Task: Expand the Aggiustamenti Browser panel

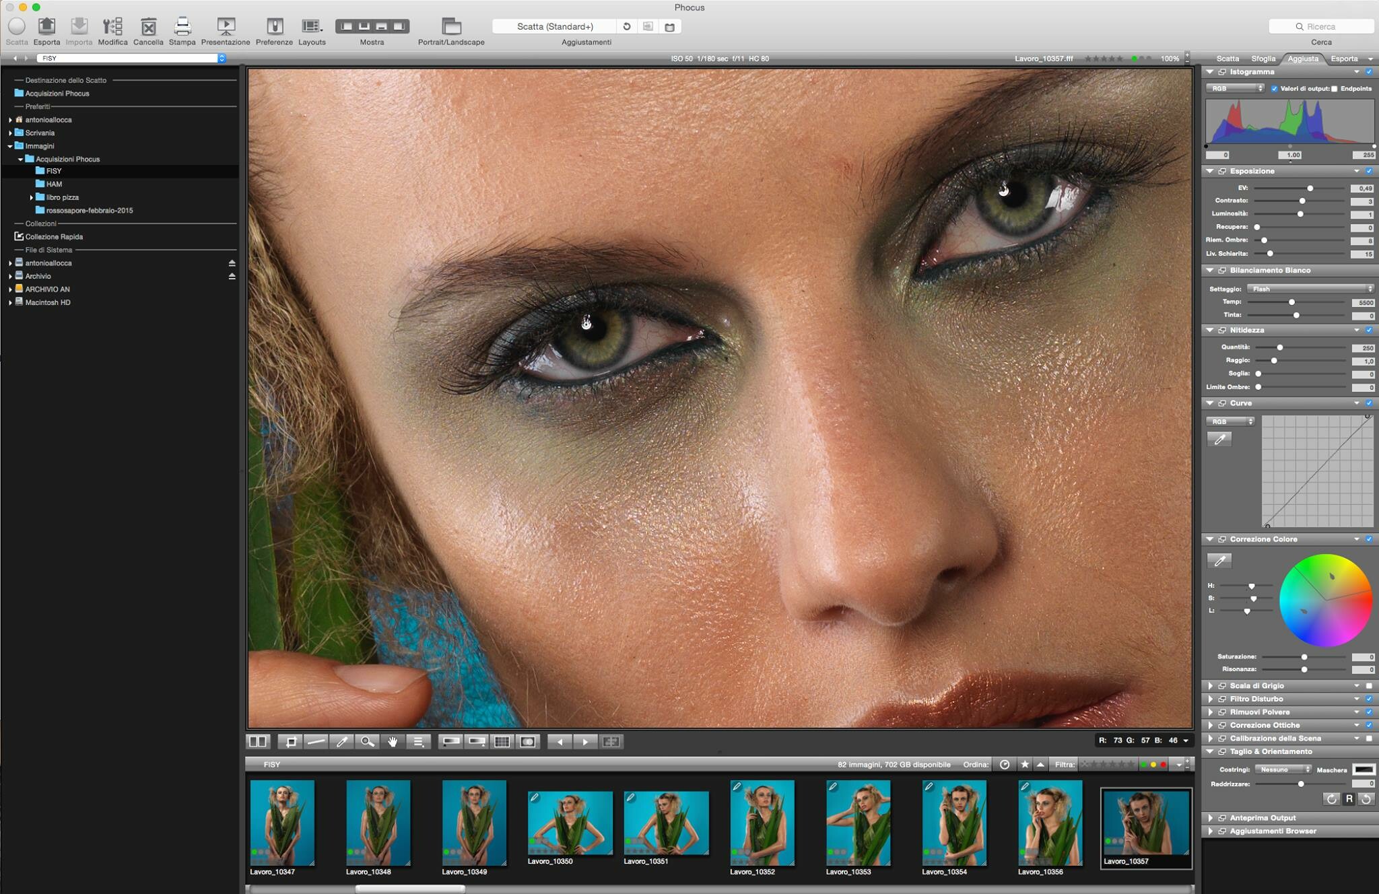Action: point(1211,831)
